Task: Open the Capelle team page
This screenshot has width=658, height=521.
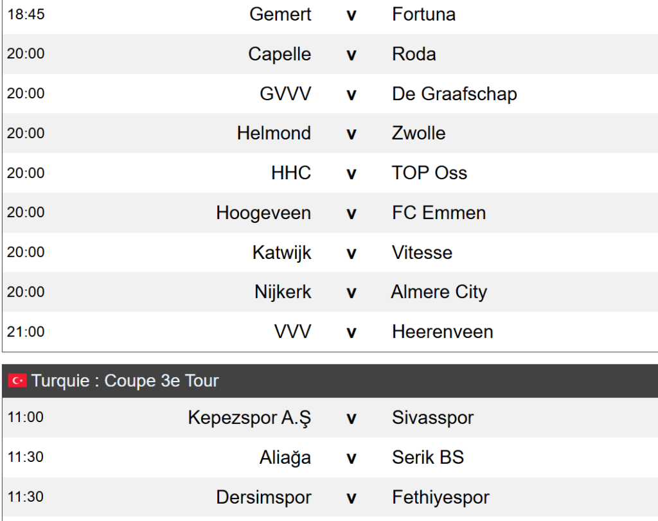Action: point(280,54)
